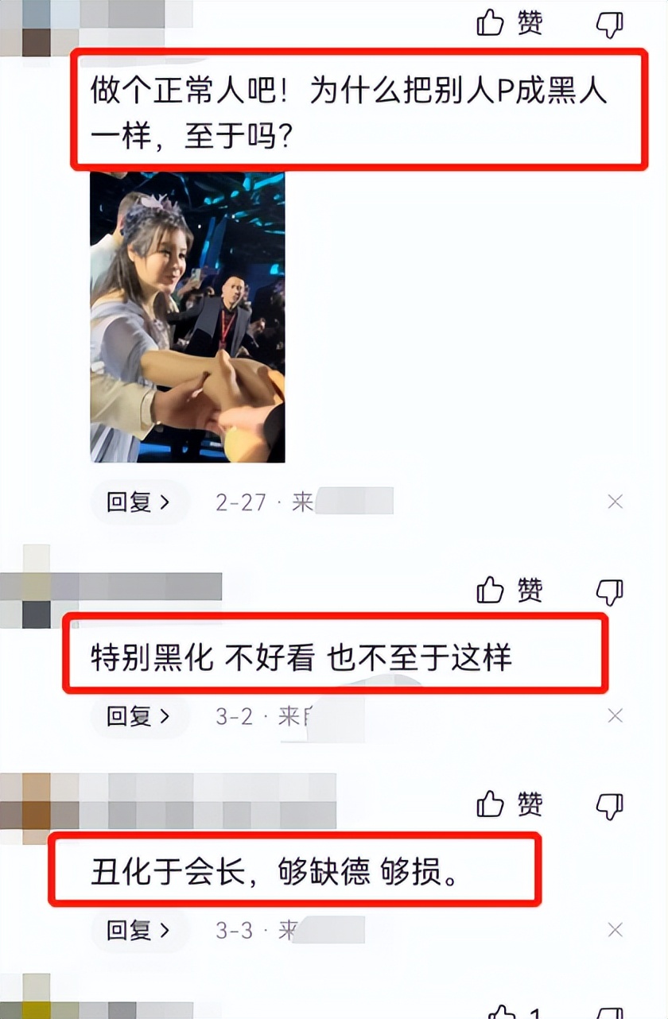Dismiss the comment dated 3-2
668x1019 pixels.
click(x=615, y=715)
